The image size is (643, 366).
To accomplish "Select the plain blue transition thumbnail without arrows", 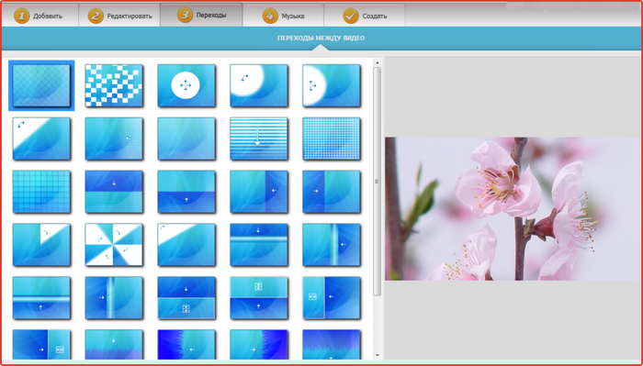I will 186,139.
